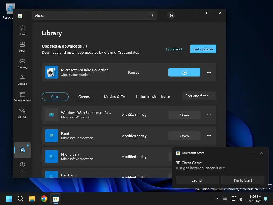Click the Windows Web Experience Pack icon

[x=51, y=115]
